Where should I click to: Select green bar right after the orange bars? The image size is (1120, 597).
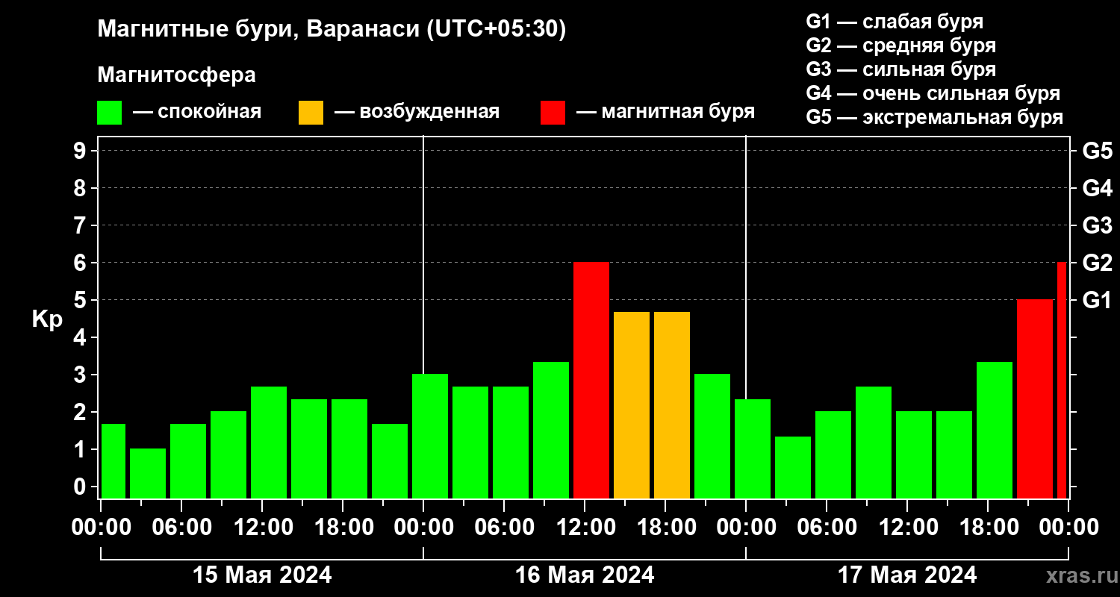(712, 437)
